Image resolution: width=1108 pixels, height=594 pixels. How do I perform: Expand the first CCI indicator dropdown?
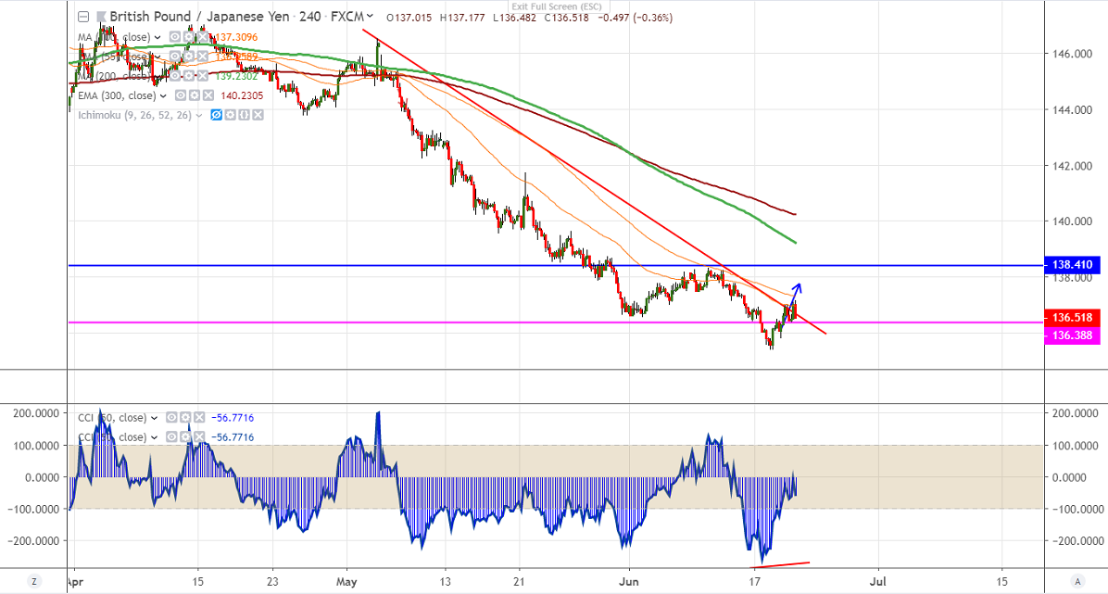(x=154, y=418)
